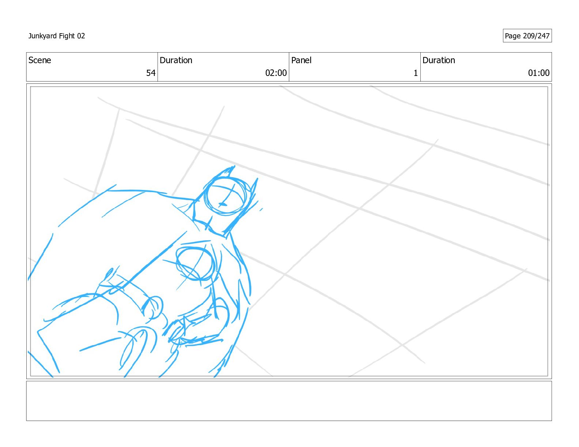
Task: Click the empty notes box below the panel
Action: point(289,401)
